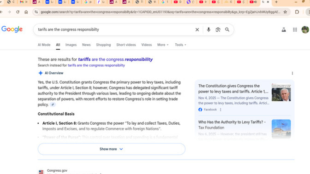Switch to News results
The width and height of the screenshot is (310, 174).
pos(86,45)
